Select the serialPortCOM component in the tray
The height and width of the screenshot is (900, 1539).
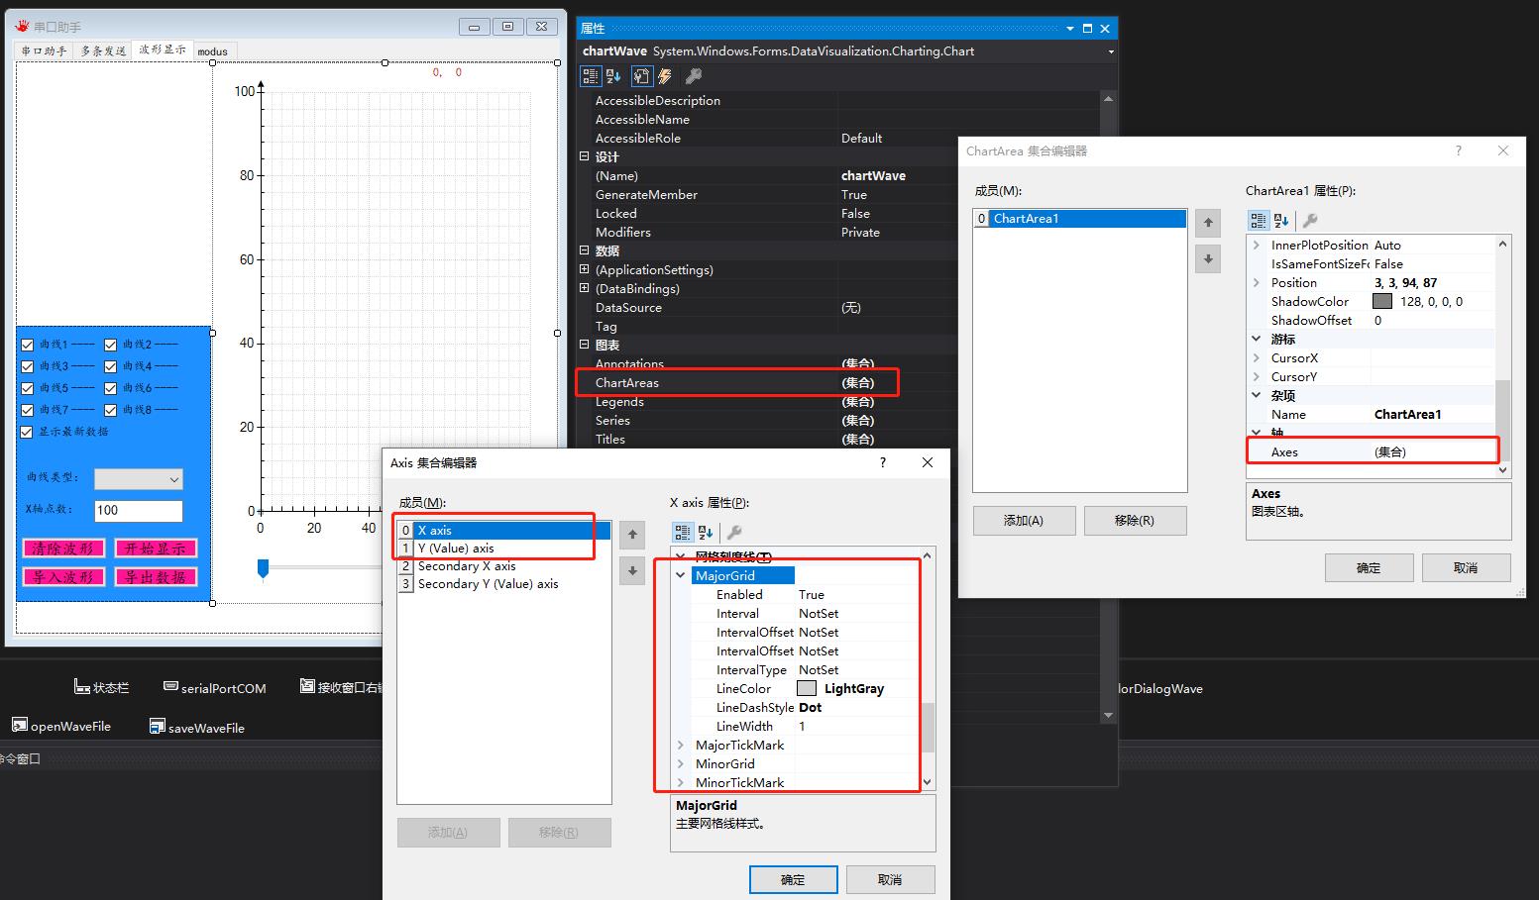(x=214, y=687)
